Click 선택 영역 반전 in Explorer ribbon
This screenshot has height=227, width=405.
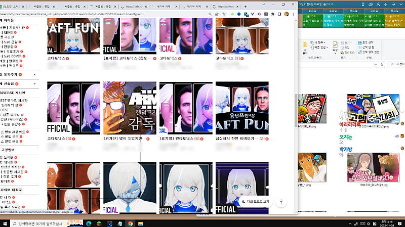tap(369, 52)
